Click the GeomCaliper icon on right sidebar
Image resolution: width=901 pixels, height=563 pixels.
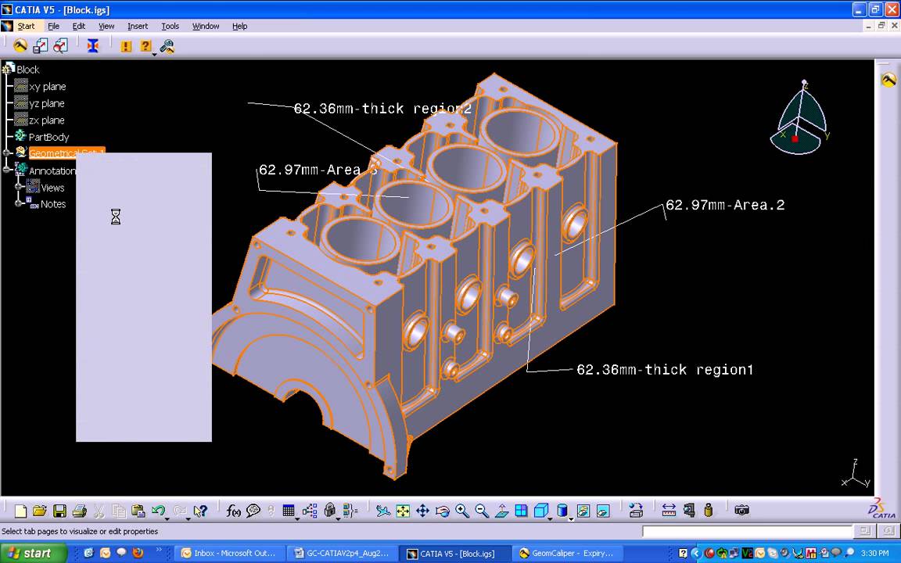pyautogui.click(x=888, y=79)
